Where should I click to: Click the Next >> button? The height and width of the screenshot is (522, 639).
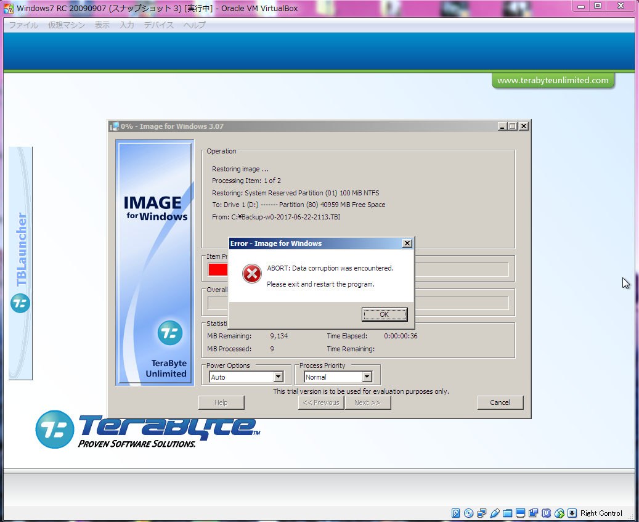point(368,402)
